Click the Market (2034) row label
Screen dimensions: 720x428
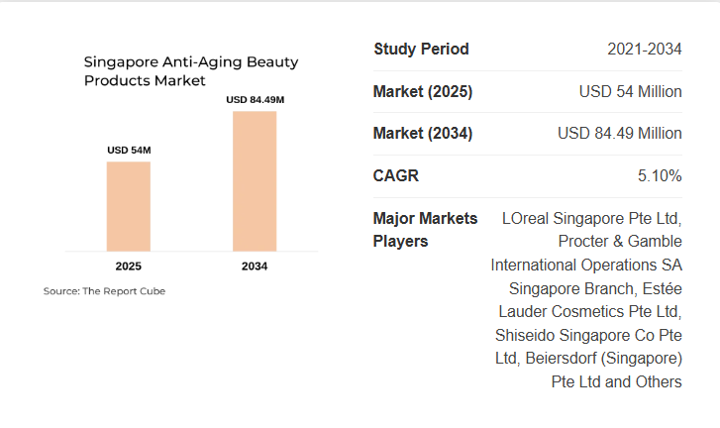[x=423, y=134]
